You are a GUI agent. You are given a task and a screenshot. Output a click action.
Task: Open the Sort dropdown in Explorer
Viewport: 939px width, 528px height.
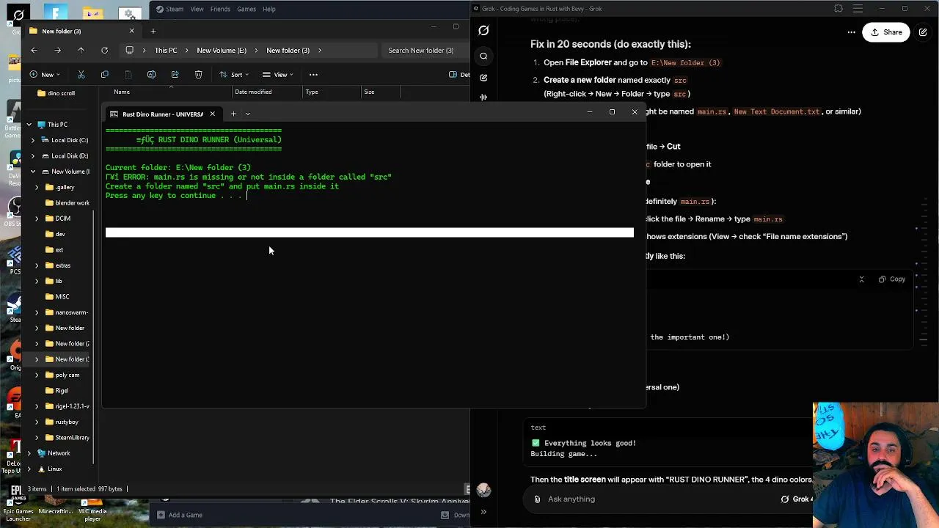(235, 74)
